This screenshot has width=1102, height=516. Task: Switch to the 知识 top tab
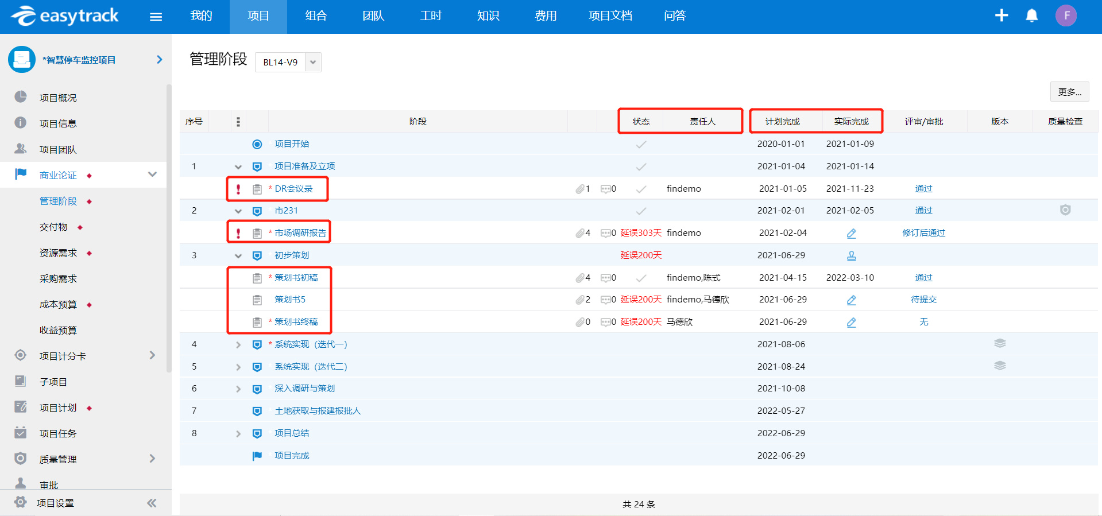488,16
